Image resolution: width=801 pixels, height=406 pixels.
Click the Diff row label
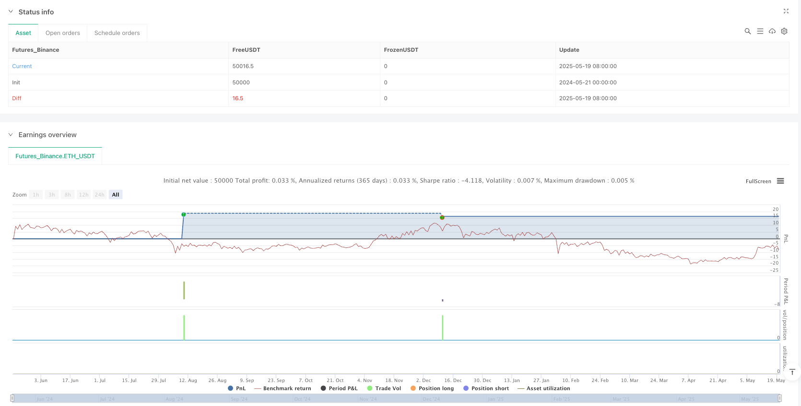tap(17, 98)
